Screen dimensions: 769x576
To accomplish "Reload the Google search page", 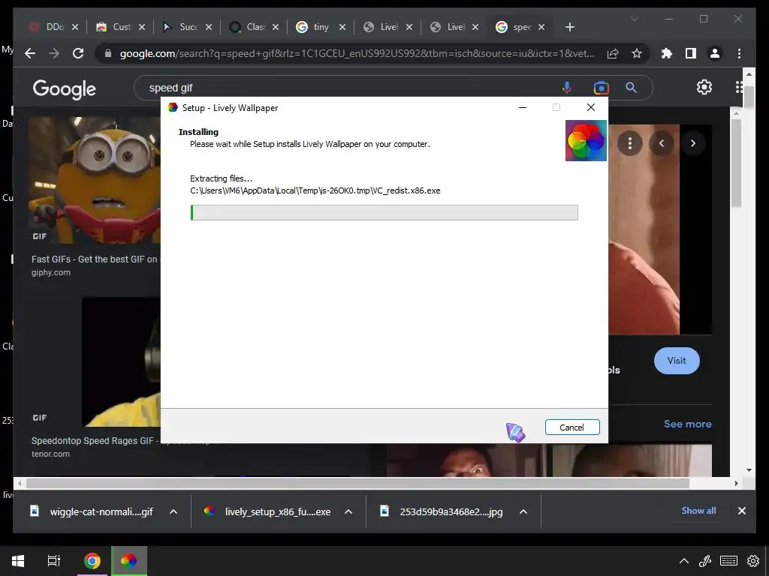I will pos(78,53).
